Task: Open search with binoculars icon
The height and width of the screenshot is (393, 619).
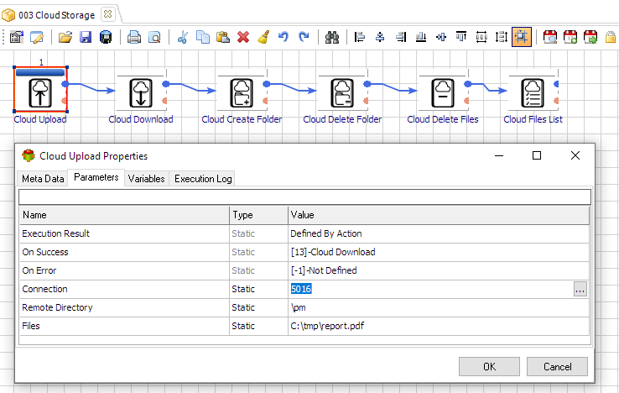Action: pos(332,37)
